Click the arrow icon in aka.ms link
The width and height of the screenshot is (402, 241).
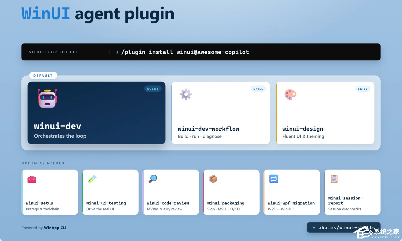click(x=314, y=228)
